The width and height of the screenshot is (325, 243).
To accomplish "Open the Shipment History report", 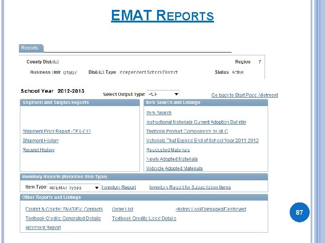I will pos(41,140).
